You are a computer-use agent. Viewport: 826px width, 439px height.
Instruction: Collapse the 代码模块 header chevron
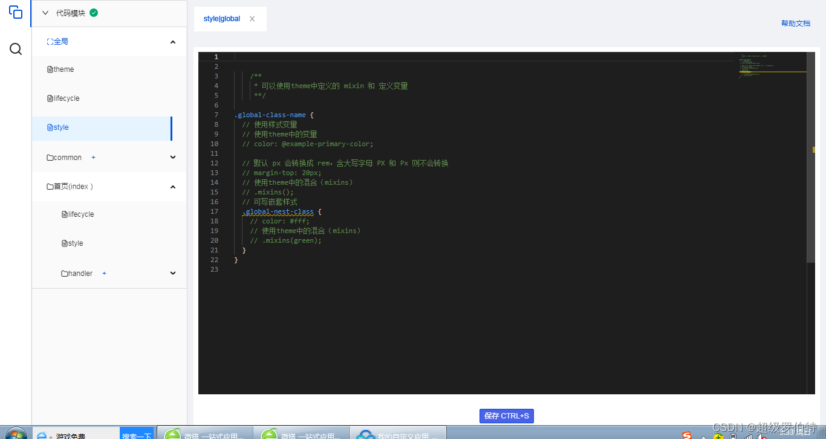click(x=45, y=13)
